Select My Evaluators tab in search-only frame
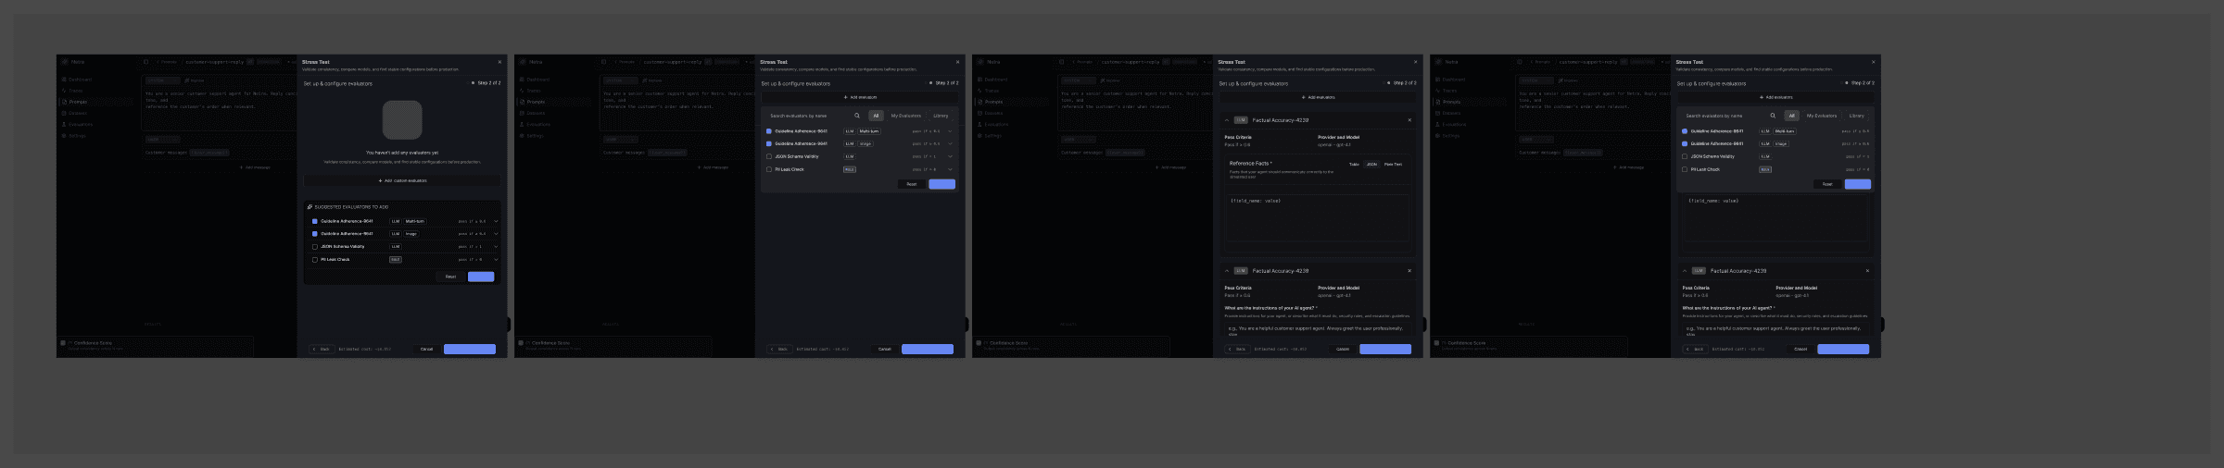2224x468 pixels. pyautogui.click(x=906, y=116)
